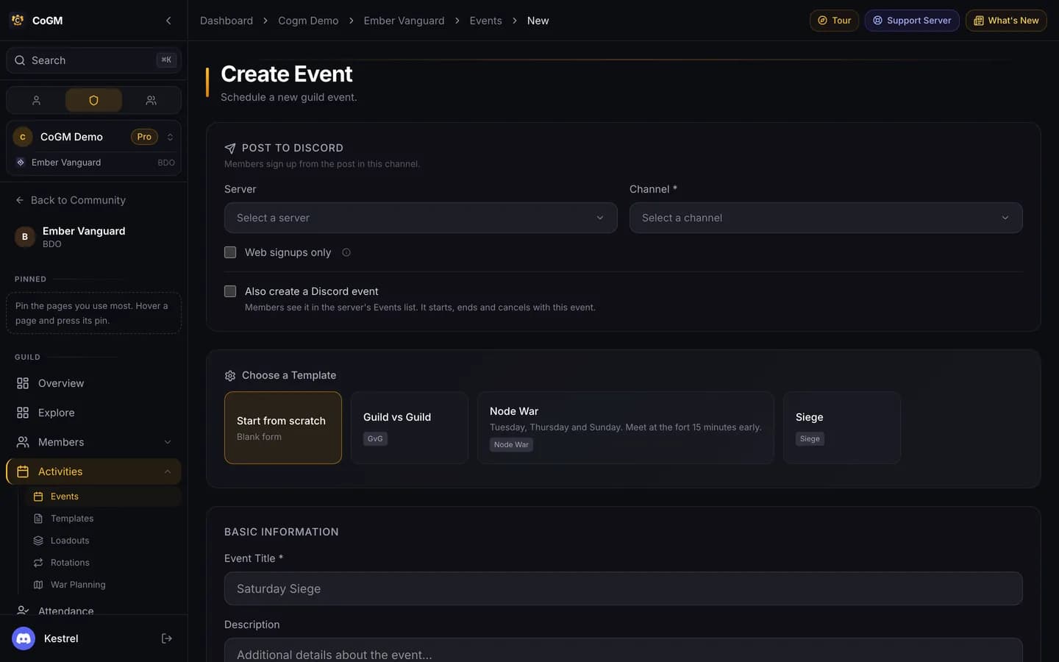The image size is (1059, 662).
Task: Open the Select a server dropdown
Action: [x=421, y=218]
